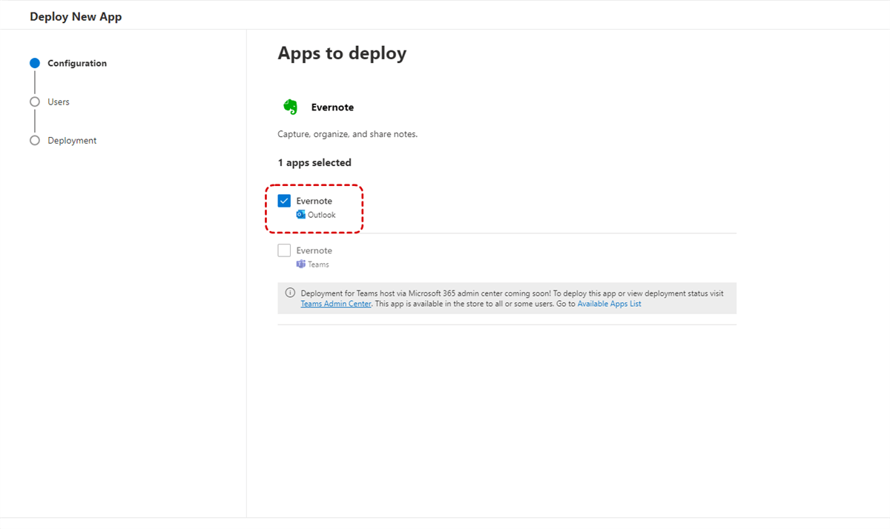890x529 pixels.
Task: Click the Evernote app title text
Action: pos(332,107)
